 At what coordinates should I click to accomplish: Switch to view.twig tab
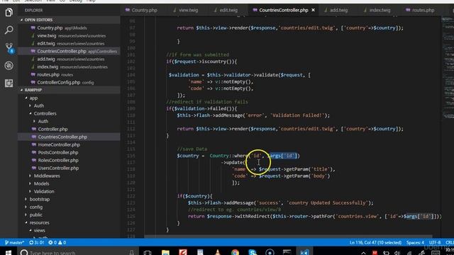tap(185, 10)
